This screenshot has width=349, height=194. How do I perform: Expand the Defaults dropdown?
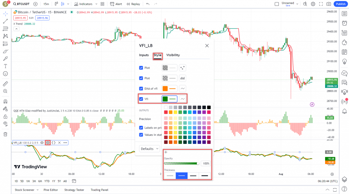[150, 149]
